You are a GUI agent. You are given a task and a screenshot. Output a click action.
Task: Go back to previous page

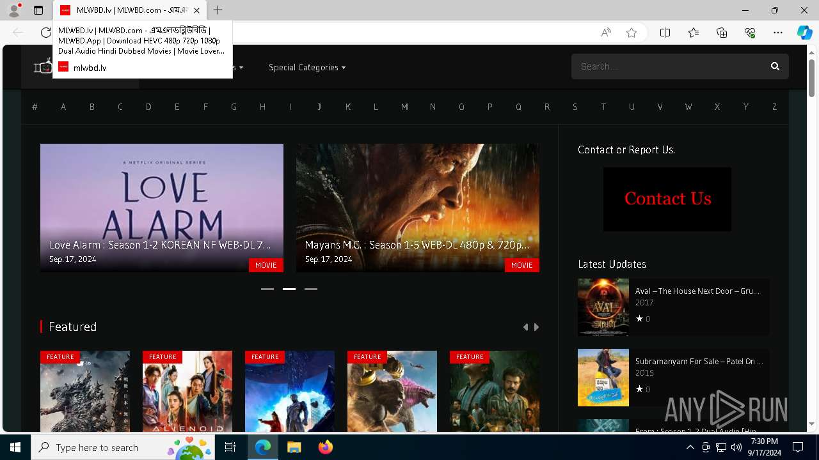(x=18, y=33)
